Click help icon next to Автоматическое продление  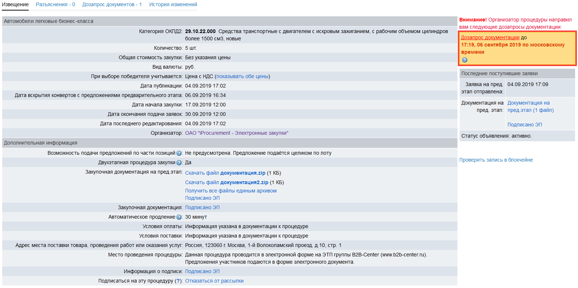point(179,217)
